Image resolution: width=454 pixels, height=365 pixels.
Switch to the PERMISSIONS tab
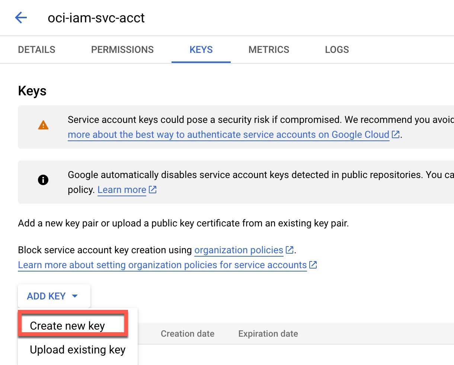pos(122,49)
